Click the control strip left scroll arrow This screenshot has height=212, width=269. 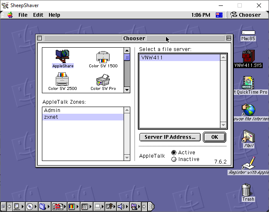pos(10,207)
